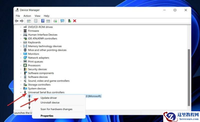This screenshot has width=200, height=122.
Task: Click the blue Help question mark icon
Action: [x=43, y=21]
